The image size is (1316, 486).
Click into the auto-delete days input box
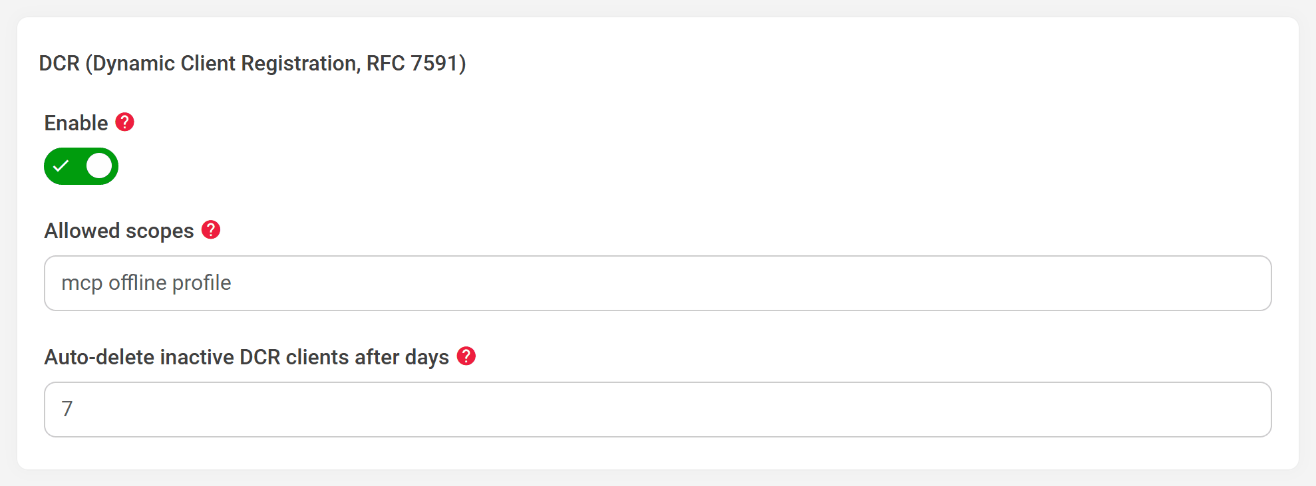coord(657,410)
